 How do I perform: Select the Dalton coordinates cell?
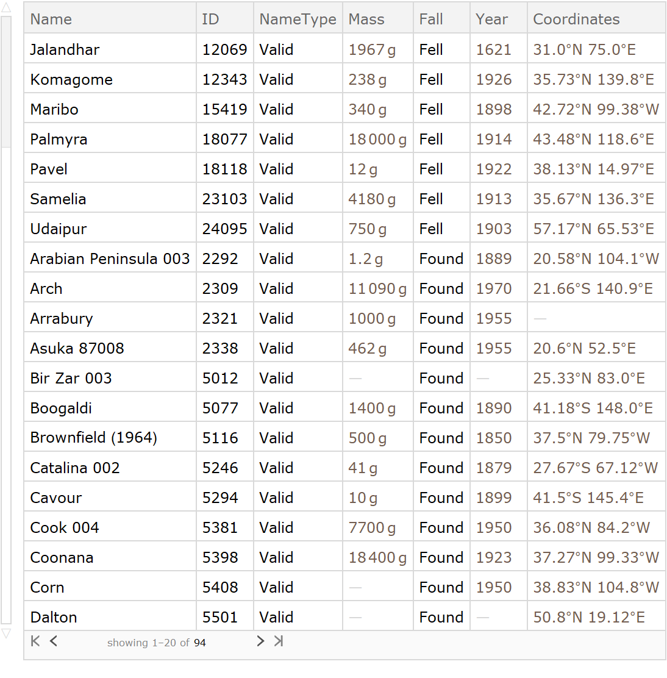(x=588, y=618)
